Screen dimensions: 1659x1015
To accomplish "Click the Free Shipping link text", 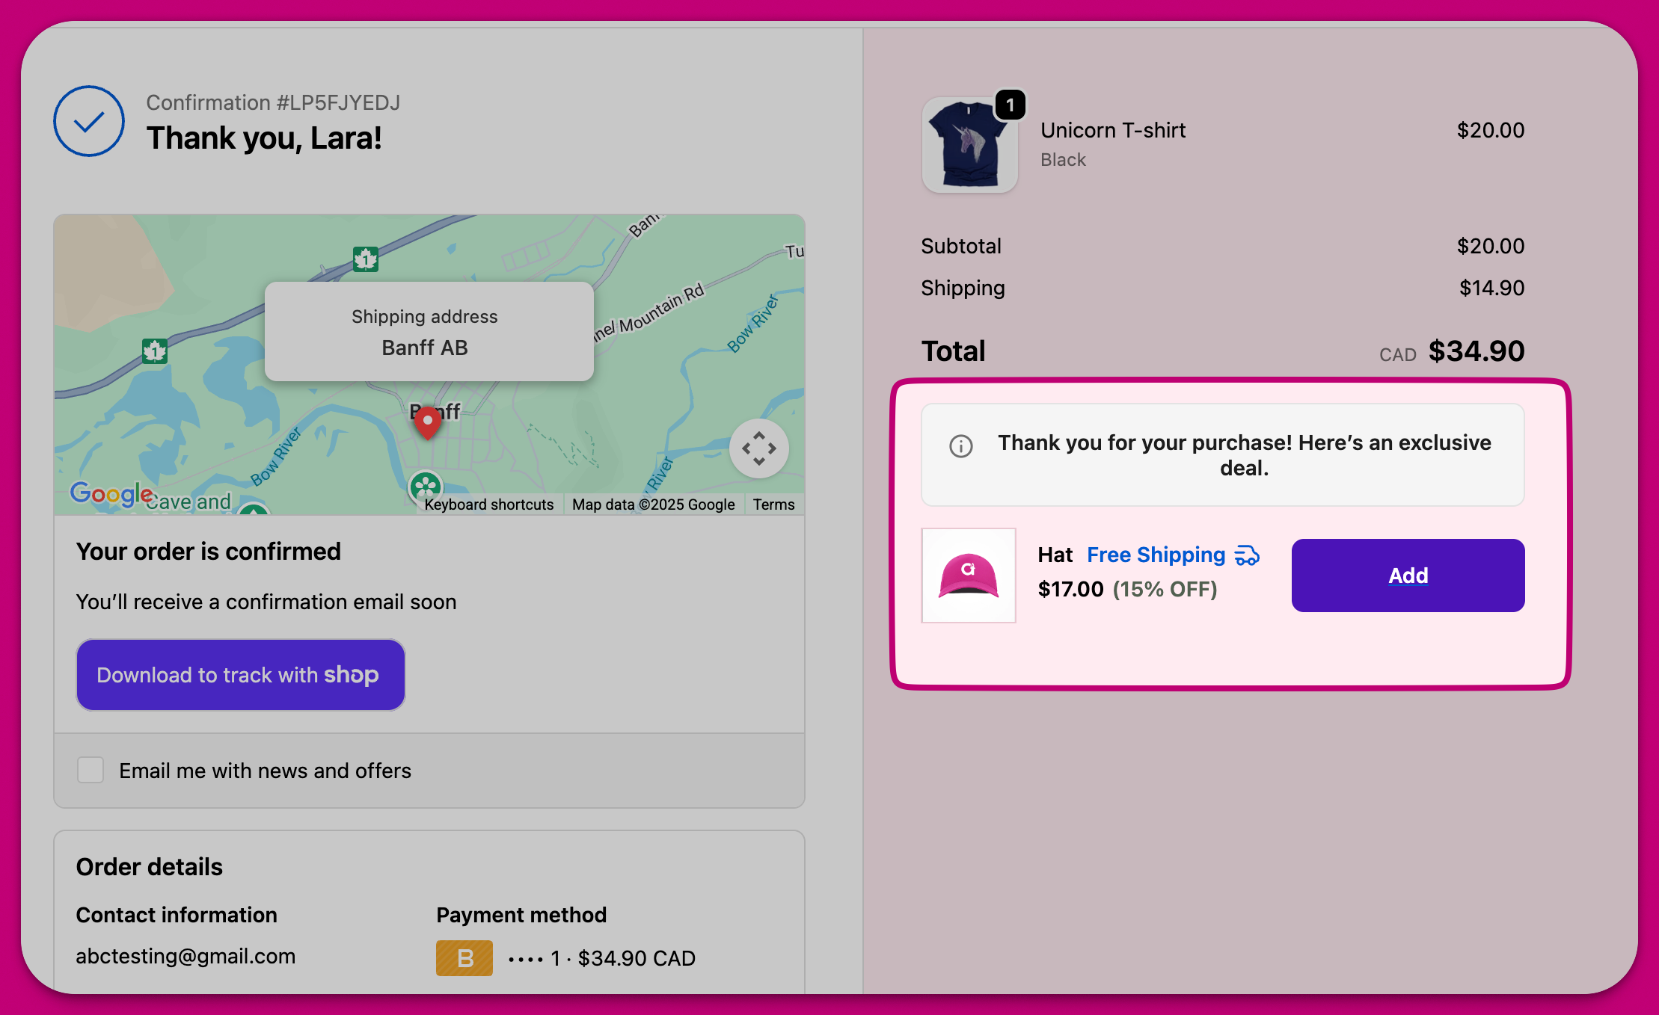I will 1156,555.
